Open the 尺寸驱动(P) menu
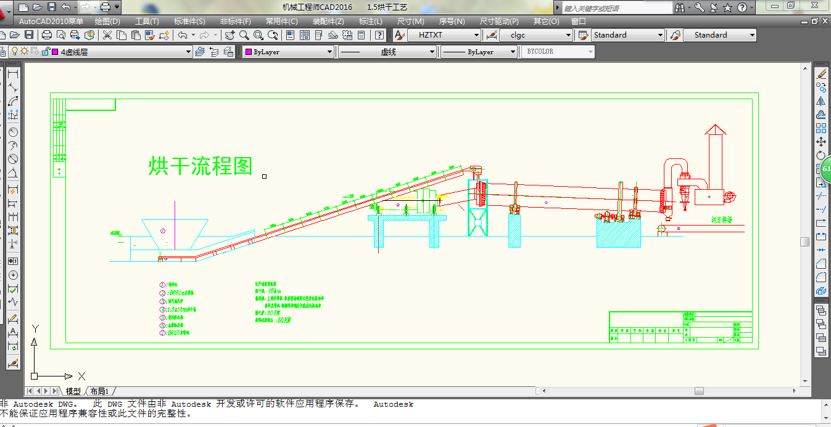This screenshot has width=831, height=427. [x=499, y=21]
